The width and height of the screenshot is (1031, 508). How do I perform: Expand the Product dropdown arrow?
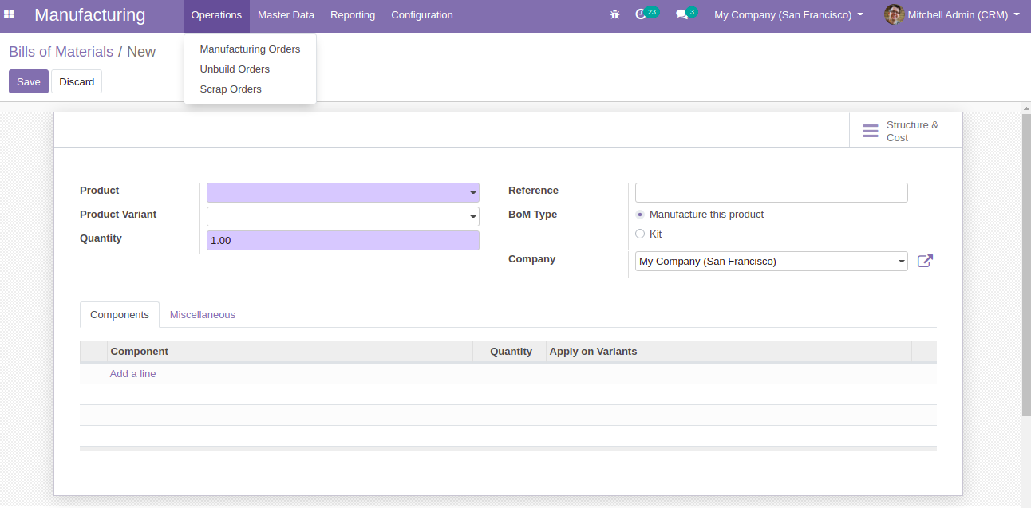(x=472, y=193)
